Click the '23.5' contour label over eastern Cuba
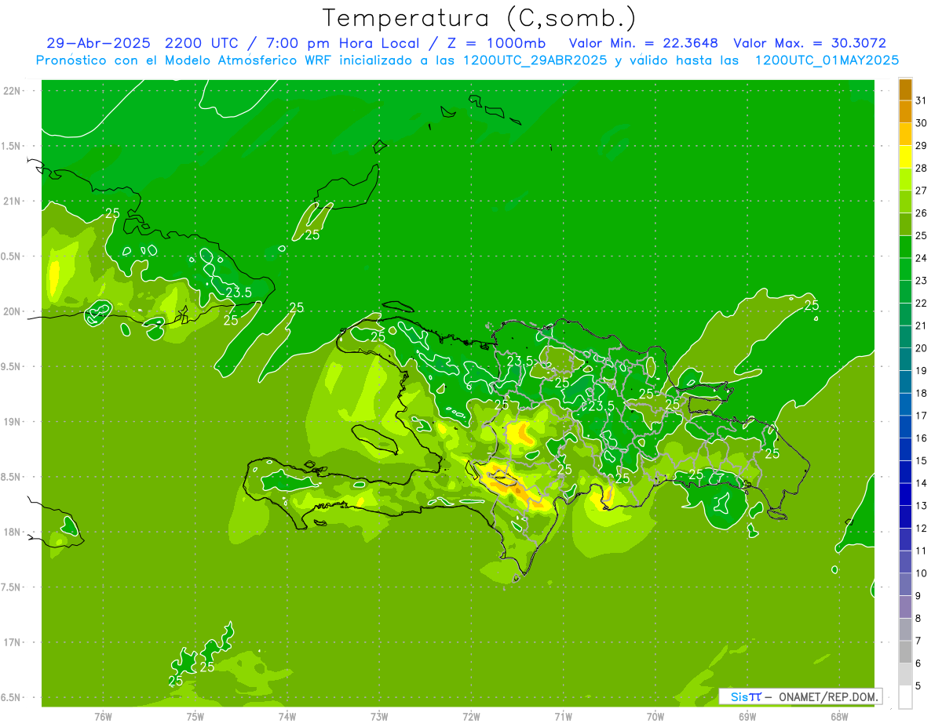The width and height of the screenshot is (942, 727). [x=239, y=293]
